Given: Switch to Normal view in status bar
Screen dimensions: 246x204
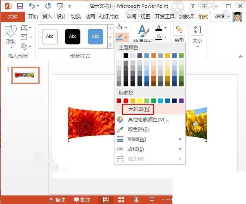Looking at the screenshot, I should click(x=106, y=200).
